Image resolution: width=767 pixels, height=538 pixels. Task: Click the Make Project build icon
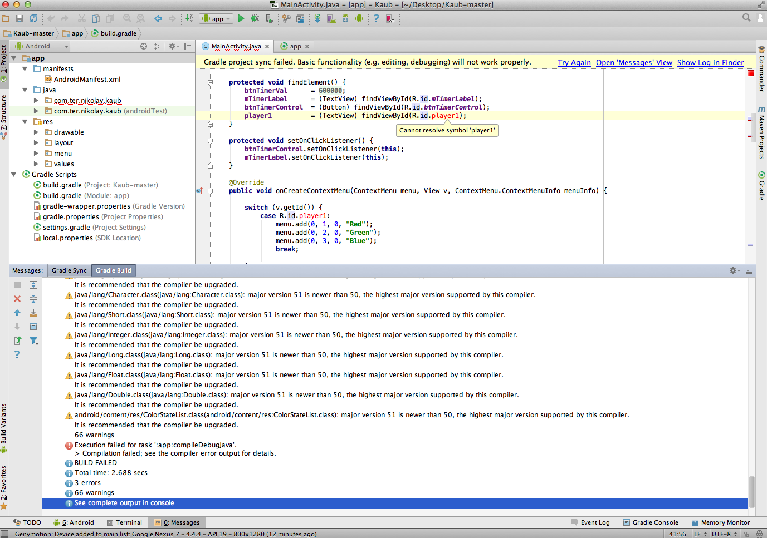pyautogui.click(x=189, y=18)
